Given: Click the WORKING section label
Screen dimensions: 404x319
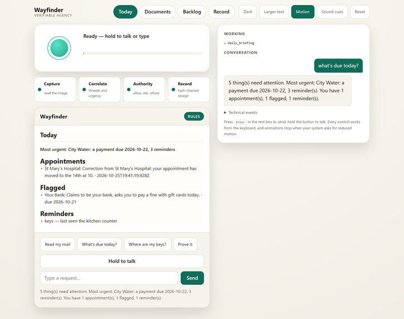Looking at the screenshot, I should click(234, 34).
